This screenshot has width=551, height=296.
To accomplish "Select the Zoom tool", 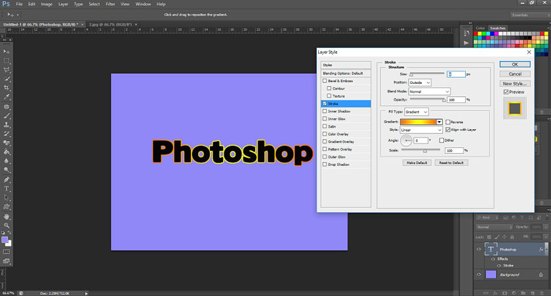I will (x=7, y=225).
